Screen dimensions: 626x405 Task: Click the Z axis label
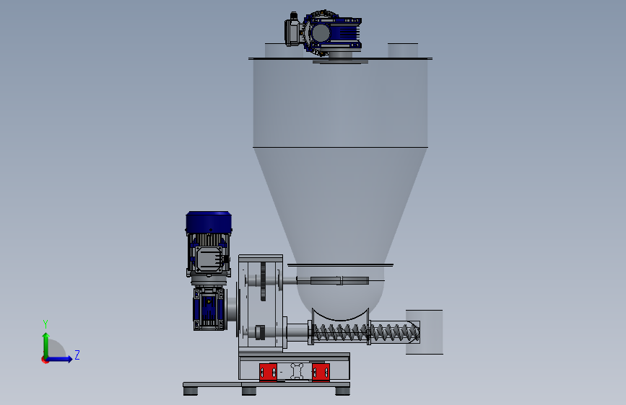point(77,355)
